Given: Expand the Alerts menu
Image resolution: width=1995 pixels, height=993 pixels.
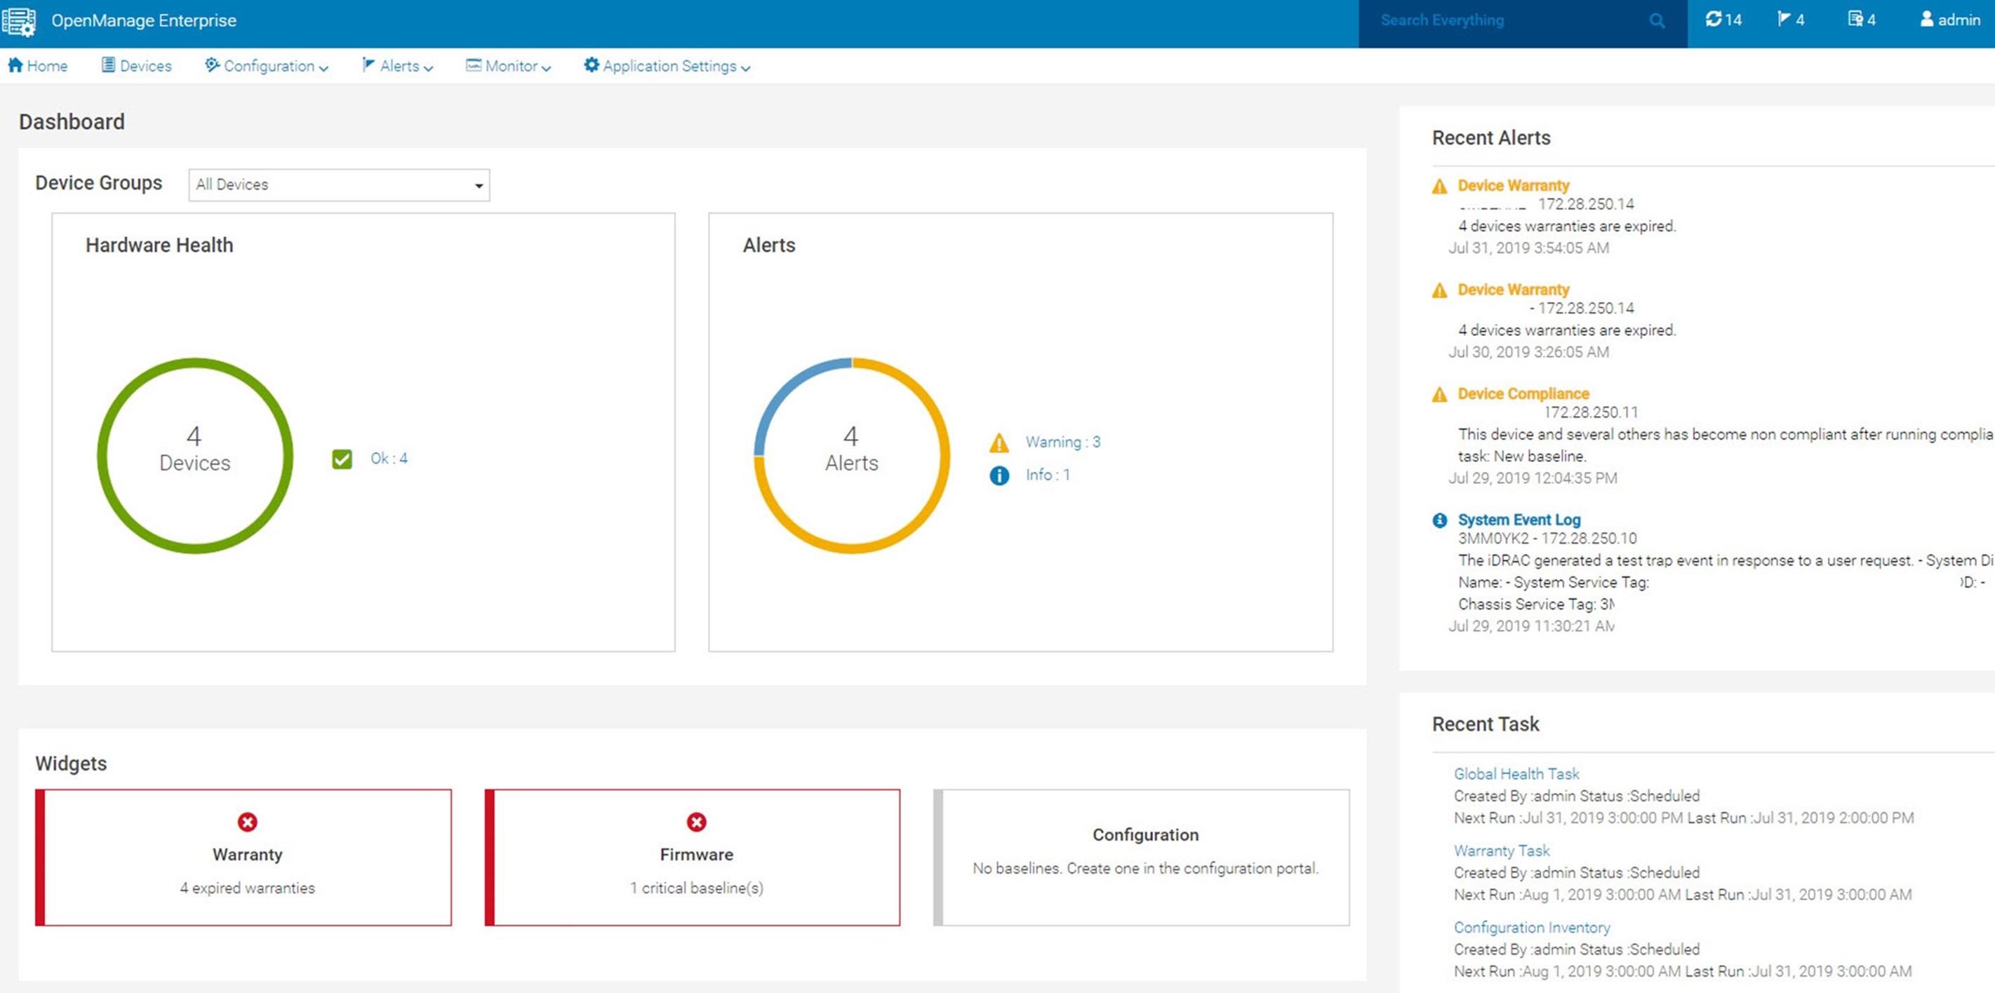Looking at the screenshot, I should point(397,66).
